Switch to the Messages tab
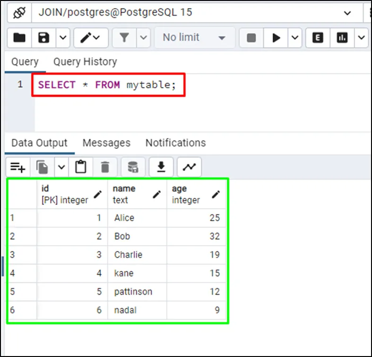This screenshot has height=357, width=372. (x=106, y=143)
